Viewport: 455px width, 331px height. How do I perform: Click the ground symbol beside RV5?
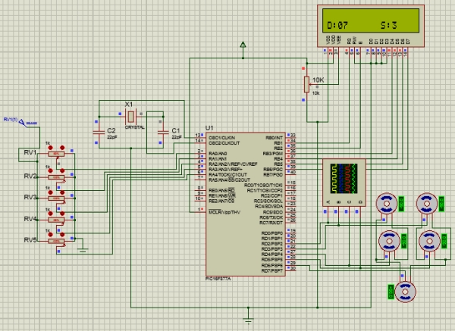[83, 249]
